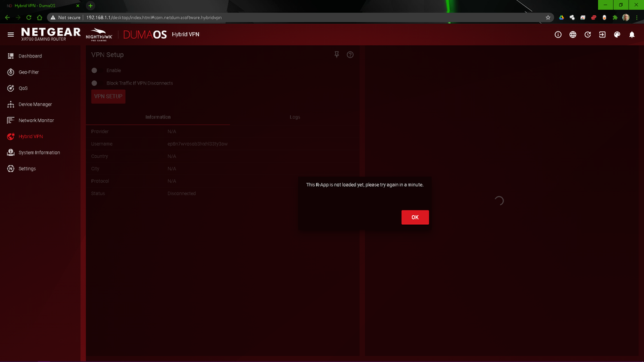Reload the page in browser
644x362 pixels.
pyautogui.click(x=29, y=17)
